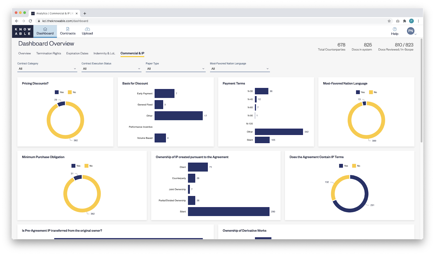Click the Client ownership bar
Image resolution: width=435 pixels, height=255 pixels.
[198, 167]
